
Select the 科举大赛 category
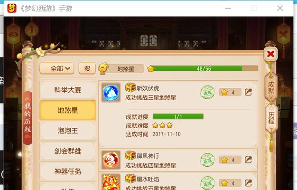pyautogui.click(x=68, y=90)
